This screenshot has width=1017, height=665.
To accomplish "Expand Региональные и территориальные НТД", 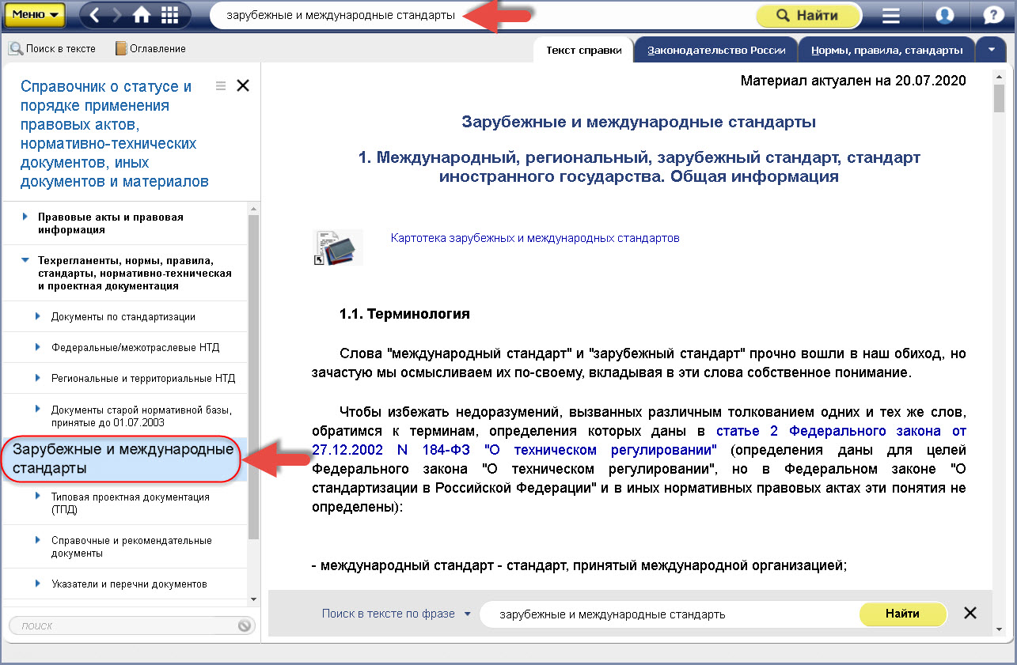I will point(38,378).
